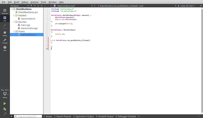Select CheckBoxDemo.pro in project tree
The width and height of the screenshot is (203, 118).
point(28,12)
